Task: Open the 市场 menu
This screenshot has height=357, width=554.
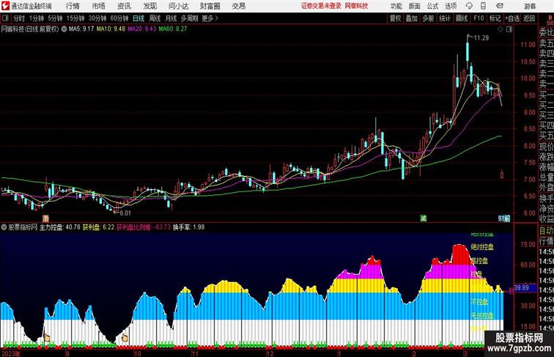Action: click(x=99, y=6)
